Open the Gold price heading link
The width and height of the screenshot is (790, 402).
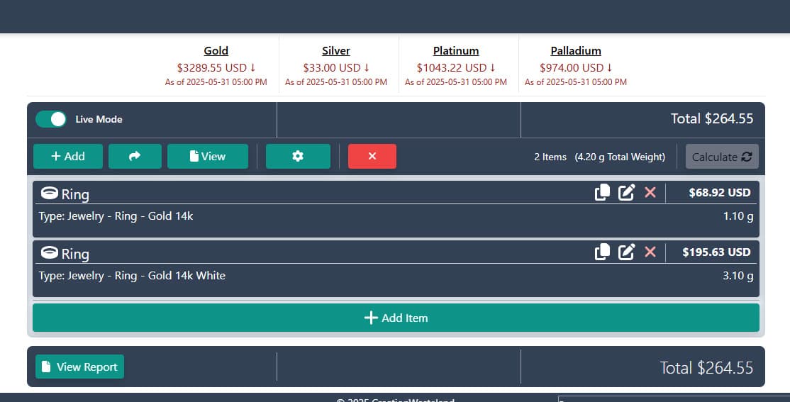coord(216,51)
